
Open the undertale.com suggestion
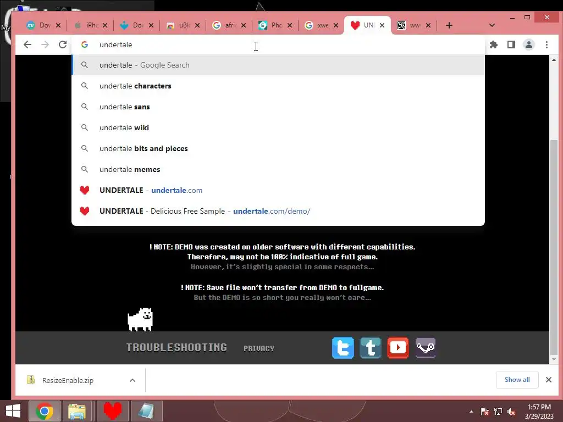click(x=278, y=190)
